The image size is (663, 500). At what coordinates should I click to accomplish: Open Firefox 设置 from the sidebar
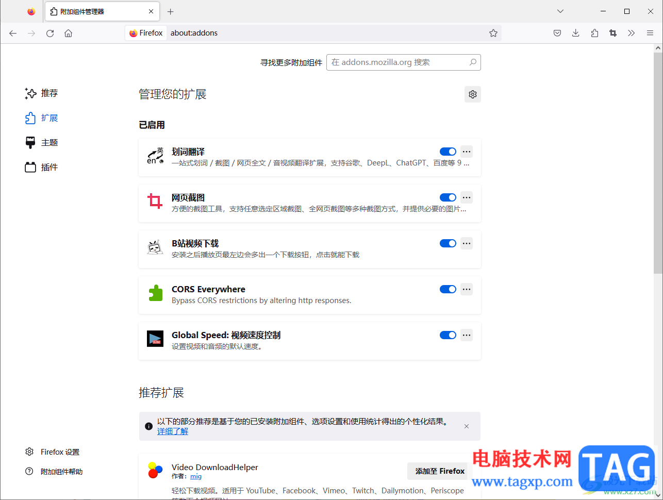point(53,452)
